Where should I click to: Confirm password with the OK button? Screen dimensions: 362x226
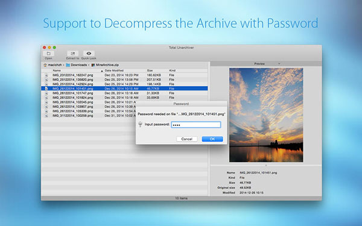tap(212, 139)
